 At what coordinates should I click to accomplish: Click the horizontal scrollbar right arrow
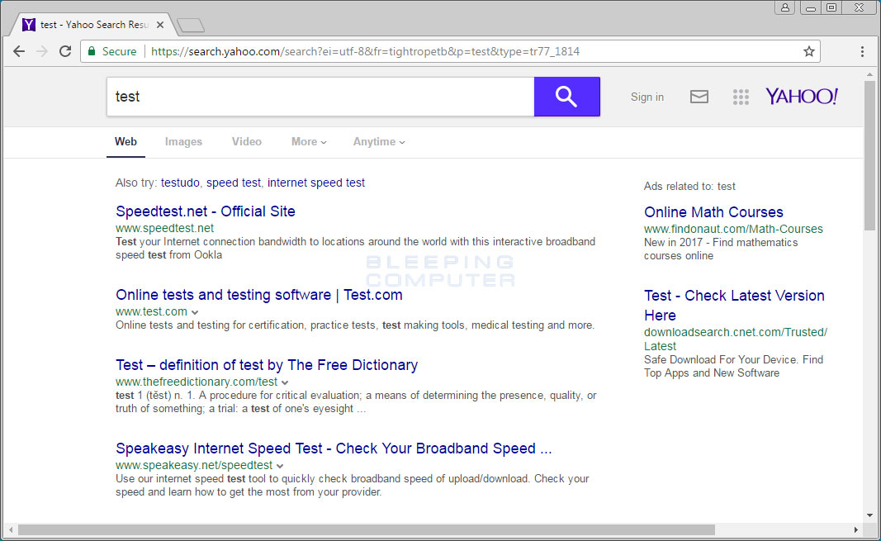855,529
